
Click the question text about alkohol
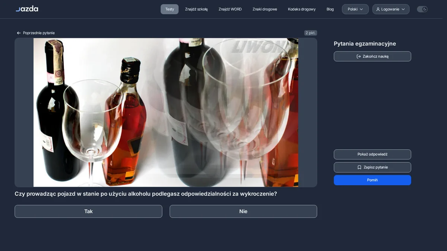[146, 194]
